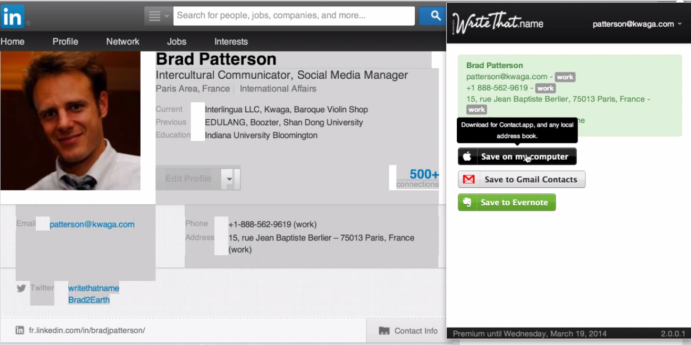Open the Jobs menu
The width and height of the screenshot is (691, 345).
[x=176, y=41]
